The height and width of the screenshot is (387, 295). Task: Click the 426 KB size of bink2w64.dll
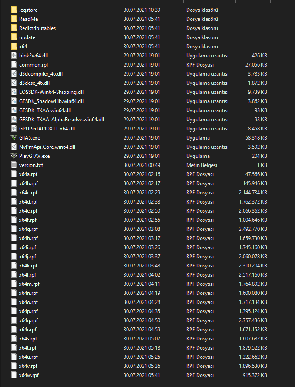pos(259,56)
